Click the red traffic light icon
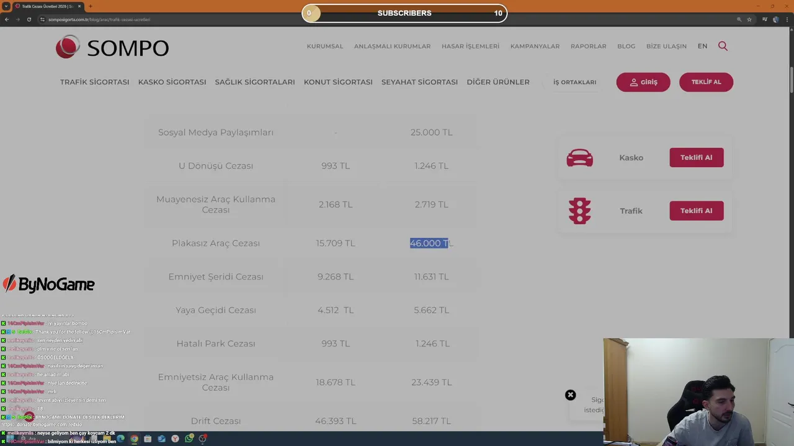The height and width of the screenshot is (446, 794). point(579,211)
